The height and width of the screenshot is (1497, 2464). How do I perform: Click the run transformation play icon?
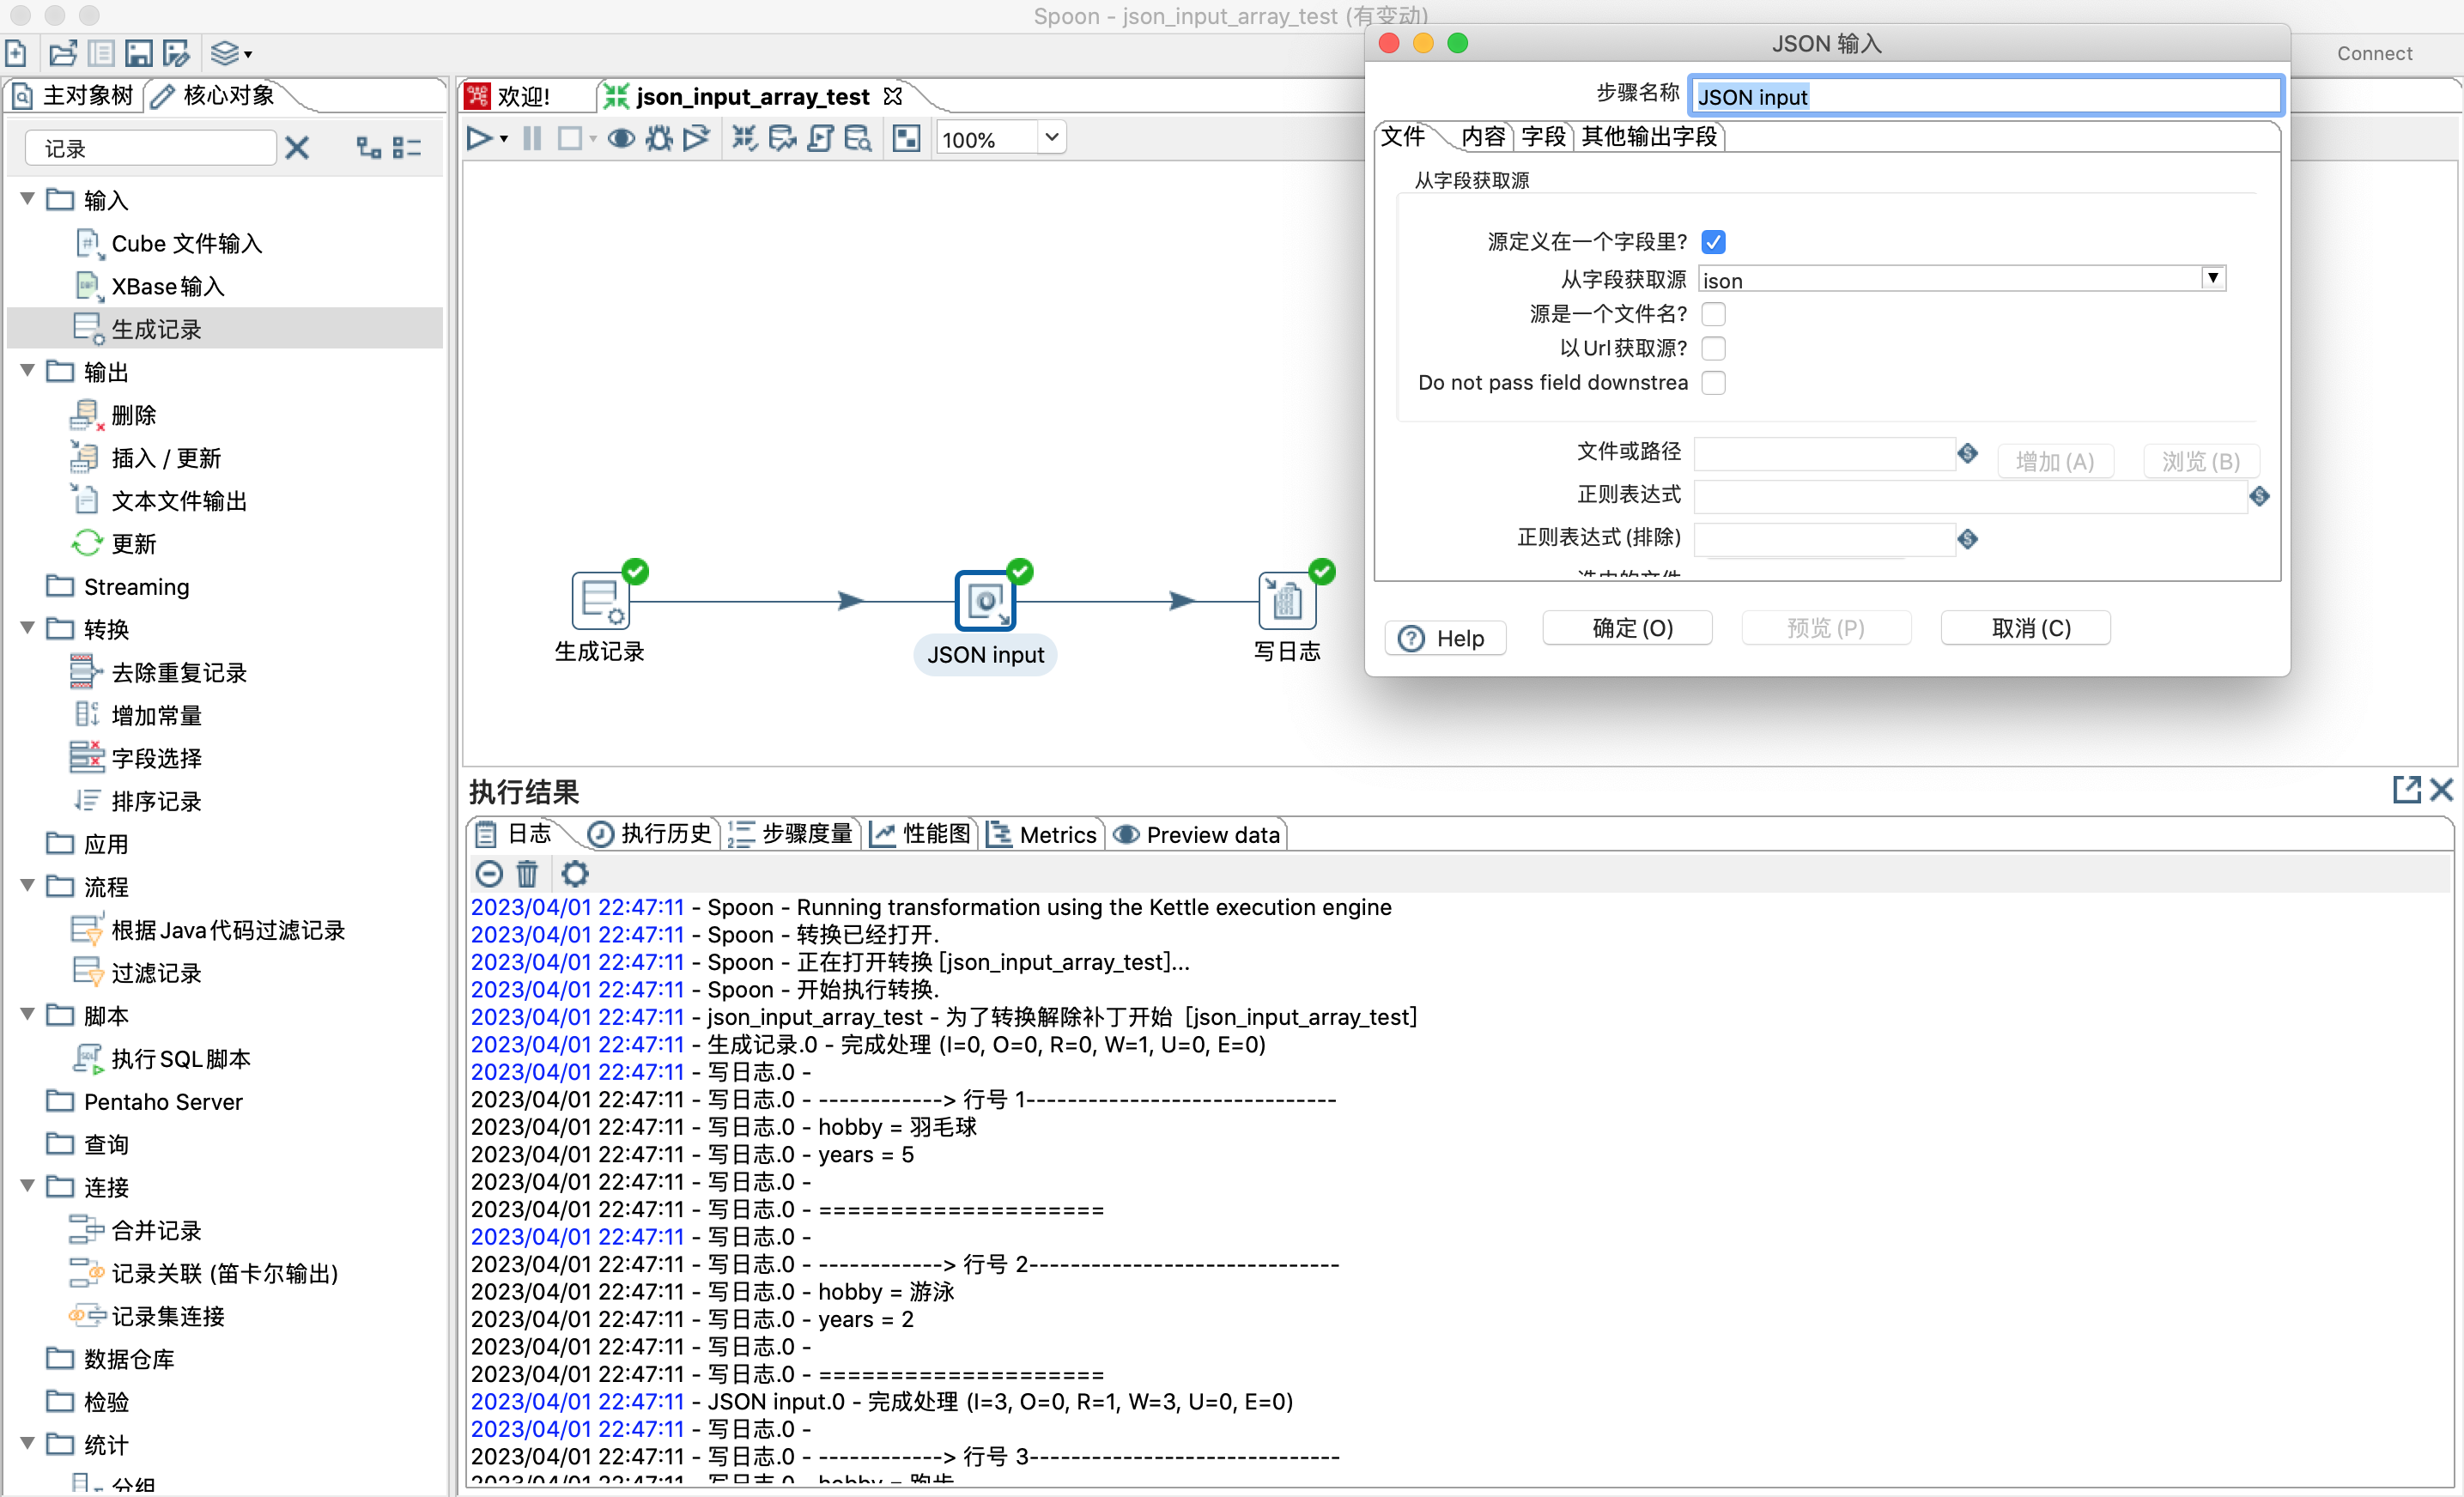[x=479, y=139]
